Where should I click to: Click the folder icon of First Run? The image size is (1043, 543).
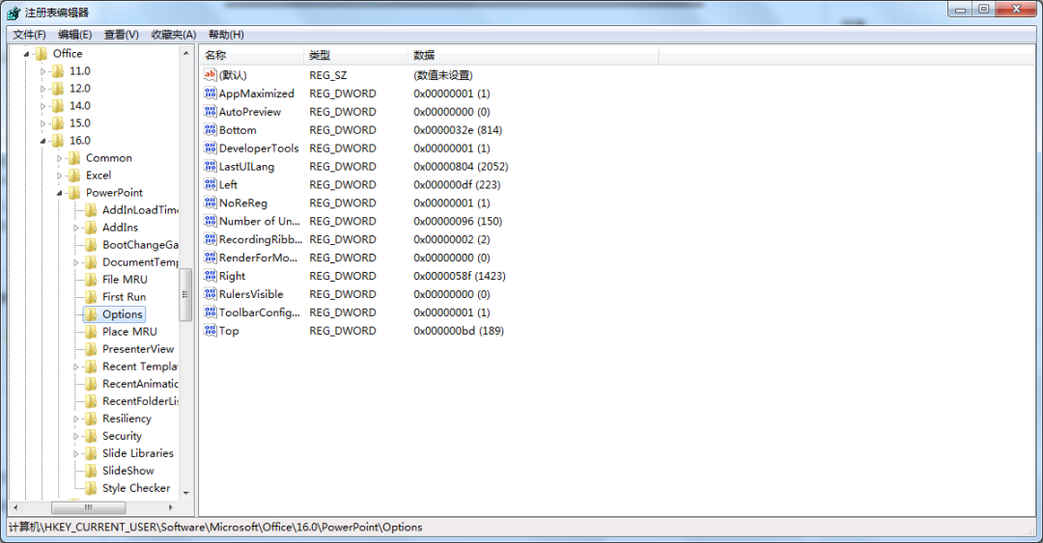click(x=91, y=297)
